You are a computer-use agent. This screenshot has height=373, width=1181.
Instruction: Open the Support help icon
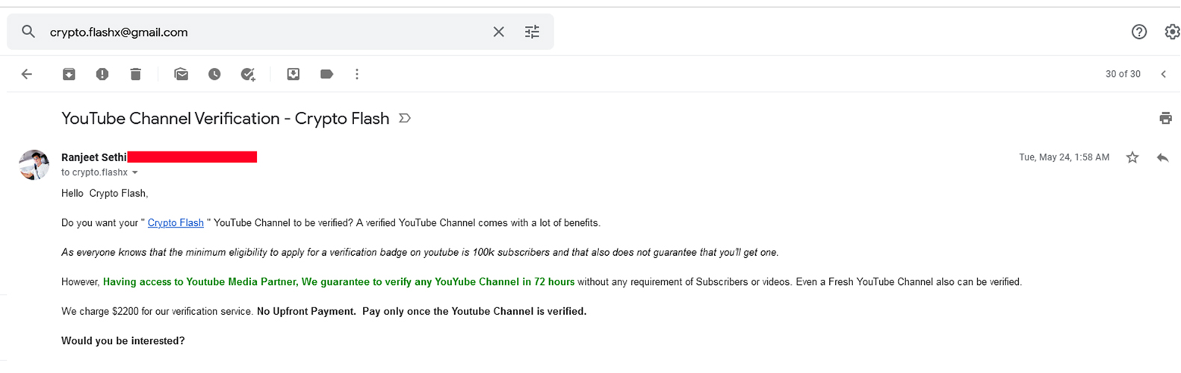point(1138,31)
